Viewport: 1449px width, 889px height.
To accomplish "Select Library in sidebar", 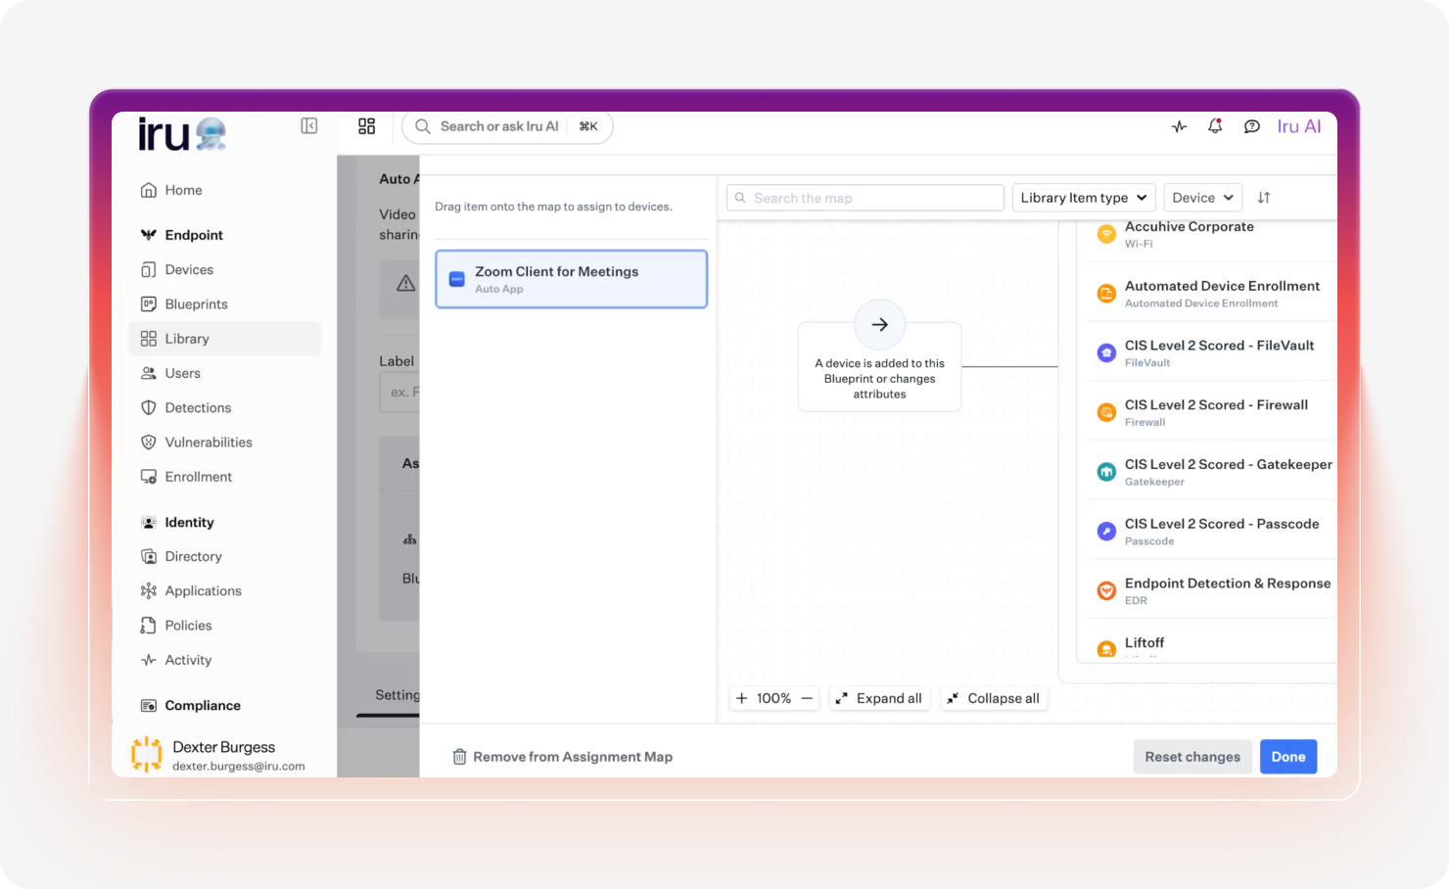I will [x=224, y=339].
